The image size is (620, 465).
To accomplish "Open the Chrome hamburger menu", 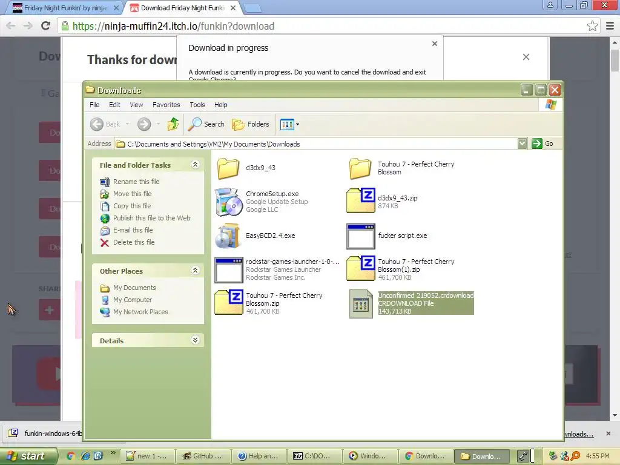I will (610, 26).
